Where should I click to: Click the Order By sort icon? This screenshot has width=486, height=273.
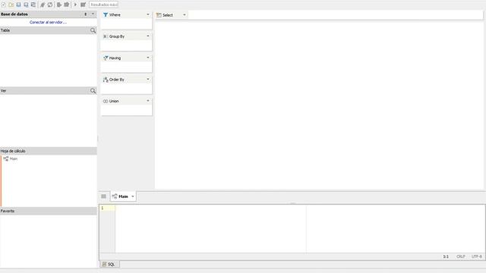(106, 80)
